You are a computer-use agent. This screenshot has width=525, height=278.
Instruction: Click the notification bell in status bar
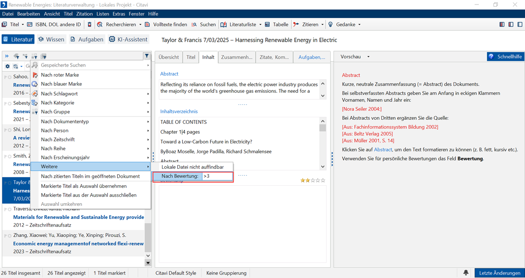click(466, 273)
